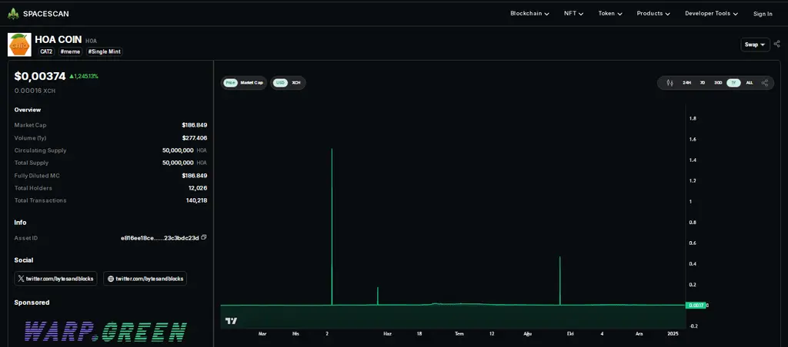Viewport: 788px width, 347px height.
Task: Click the Total Transactions value 140,218
Action: pyautogui.click(x=196, y=200)
